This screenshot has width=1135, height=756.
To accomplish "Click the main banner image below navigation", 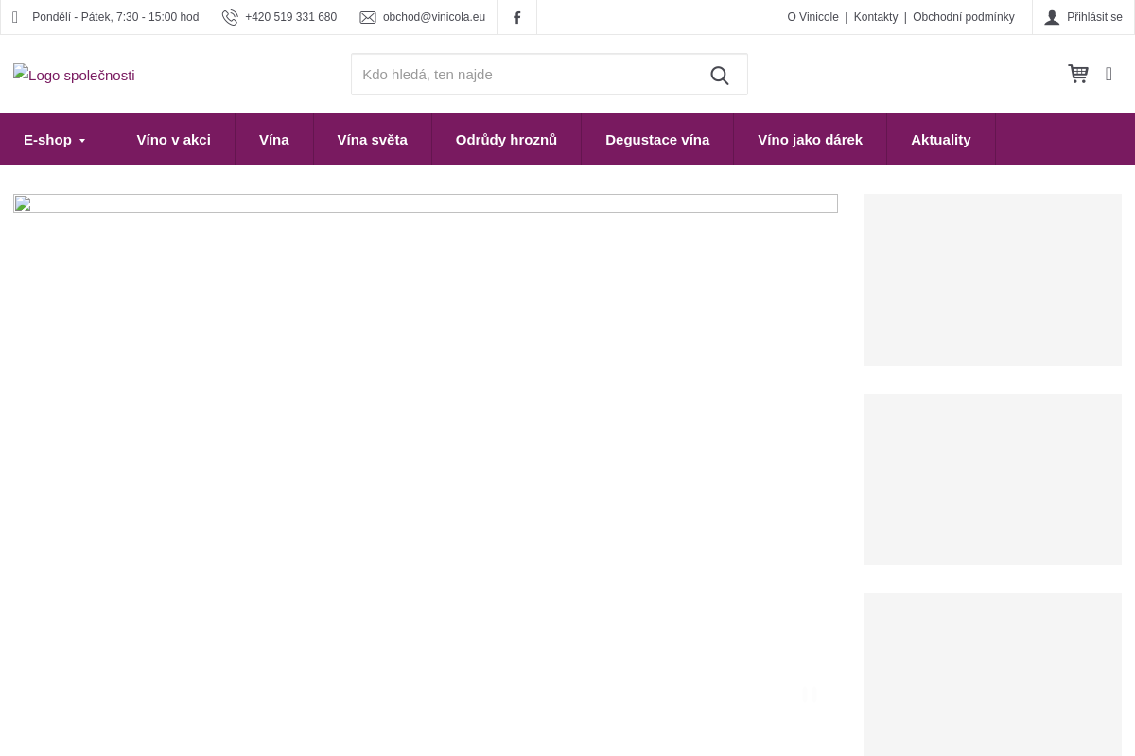I will coord(426,203).
